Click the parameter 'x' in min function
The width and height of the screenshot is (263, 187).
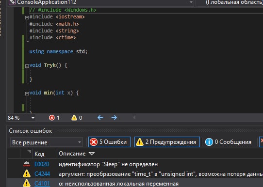pyautogui.click(x=69, y=93)
